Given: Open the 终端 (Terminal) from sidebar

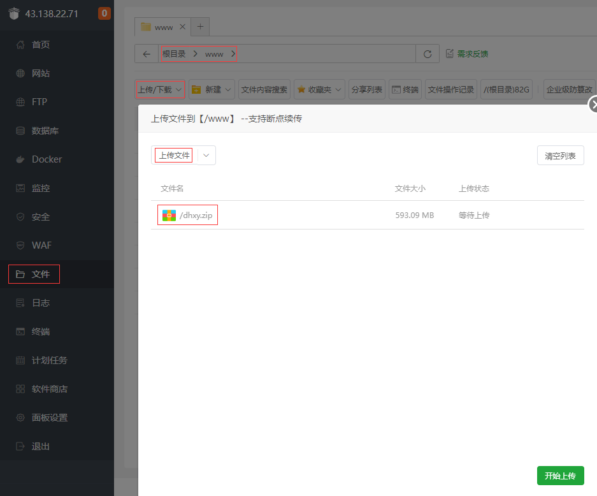Looking at the screenshot, I should tap(40, 331).
